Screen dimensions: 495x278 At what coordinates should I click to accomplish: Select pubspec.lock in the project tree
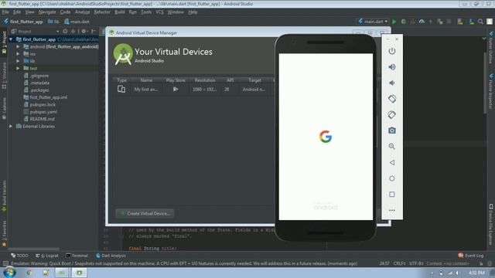(x=43, y=105)
